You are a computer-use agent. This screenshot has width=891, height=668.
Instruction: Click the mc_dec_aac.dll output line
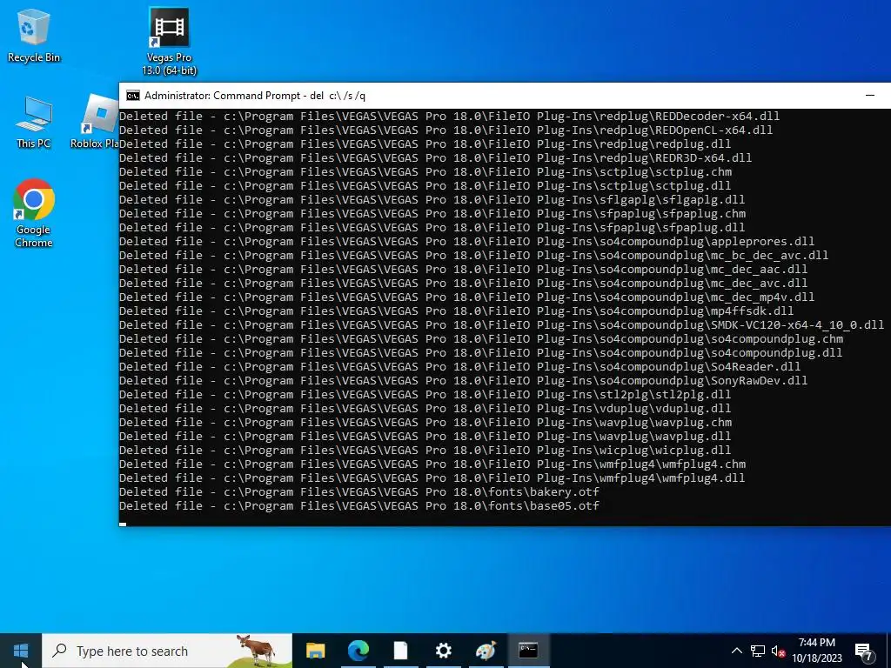point(463,270)
